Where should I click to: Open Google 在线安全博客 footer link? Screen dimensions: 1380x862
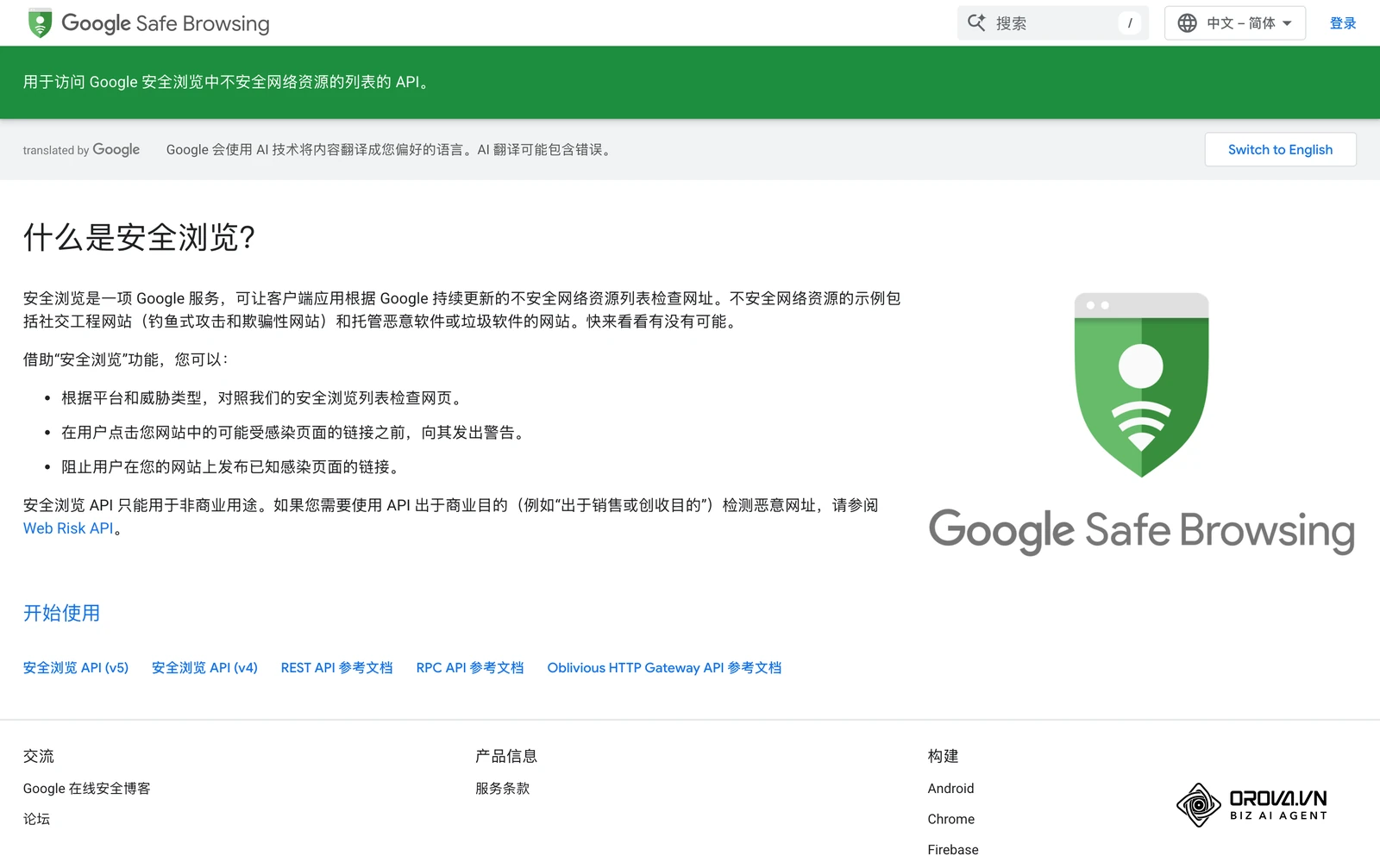pyautogui.click(x=86, y=789)
